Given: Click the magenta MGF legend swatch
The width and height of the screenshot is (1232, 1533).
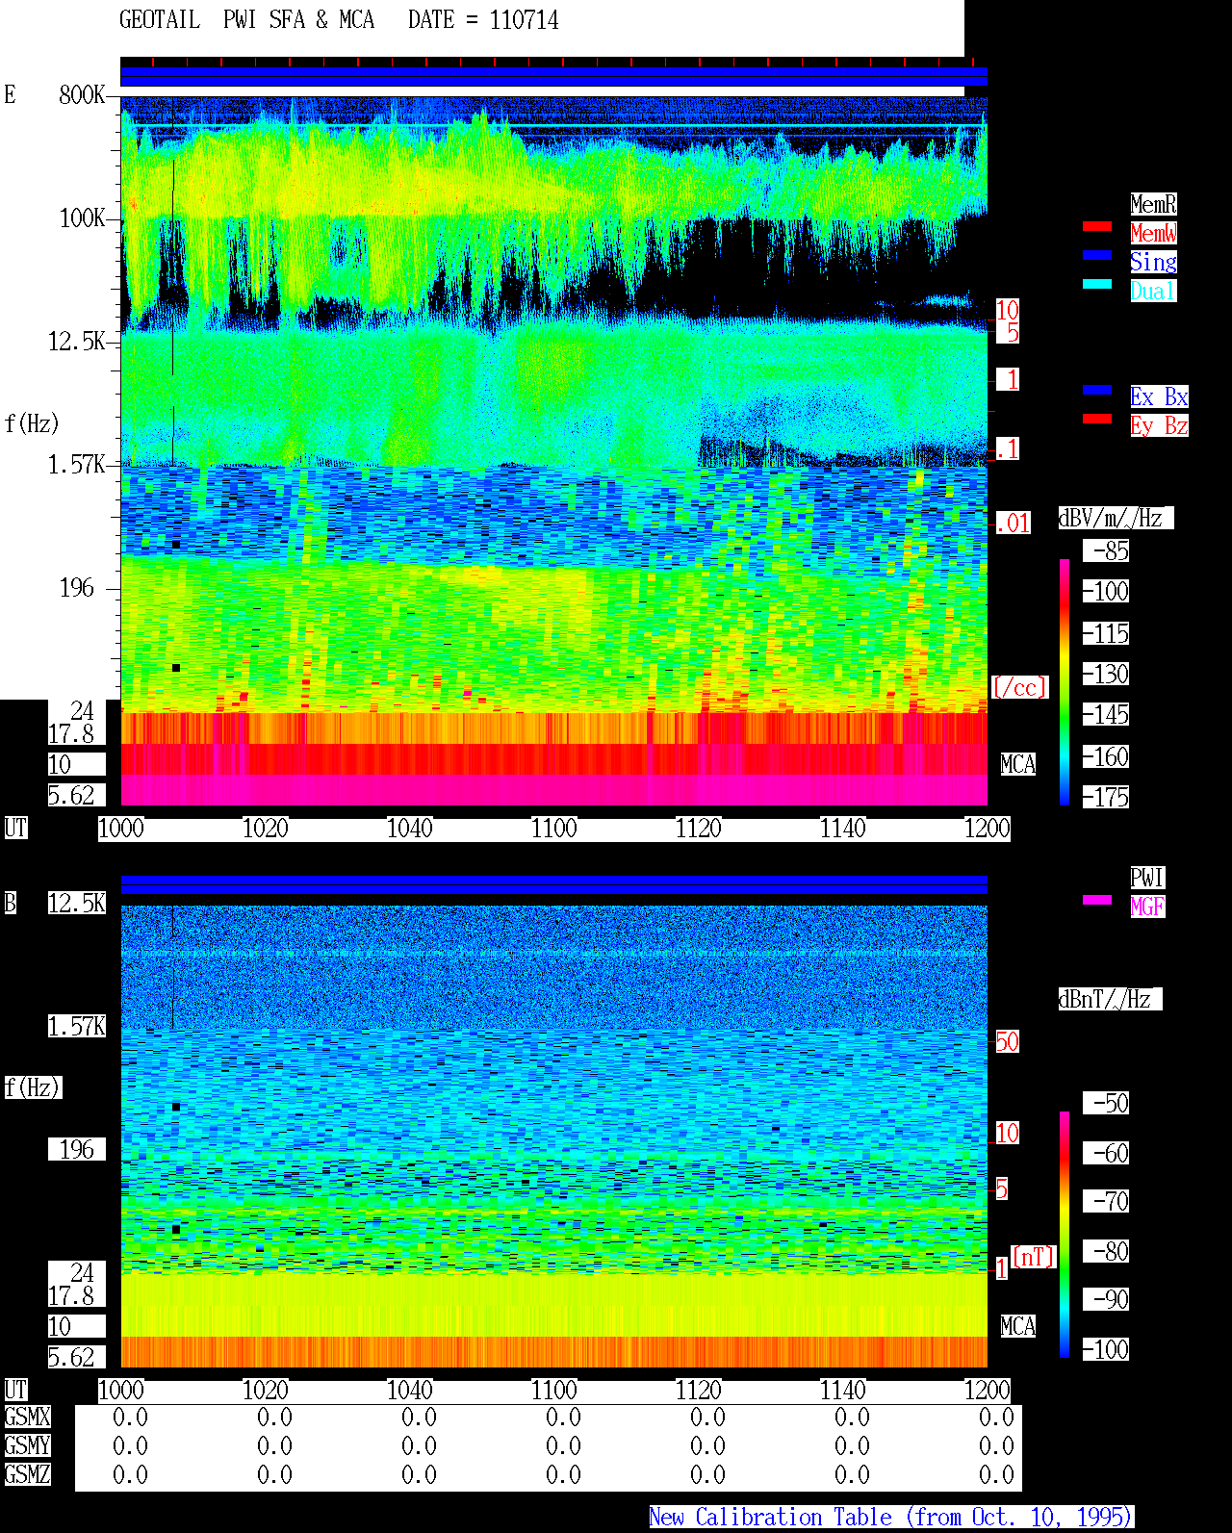Looking at the screenshot, I should [x=1097, y=900].
